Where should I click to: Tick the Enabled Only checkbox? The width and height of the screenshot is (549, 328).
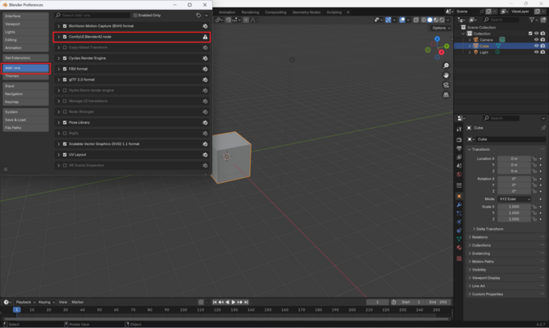(135, 16)
